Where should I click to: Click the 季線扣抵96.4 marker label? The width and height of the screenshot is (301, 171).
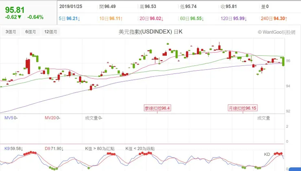(x=157, y=108)
